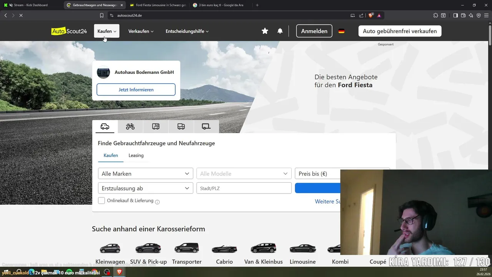Open the Erstzulassung ab dropdown
The height and width of the screenshot is (277, 492).
pos(146,188)
